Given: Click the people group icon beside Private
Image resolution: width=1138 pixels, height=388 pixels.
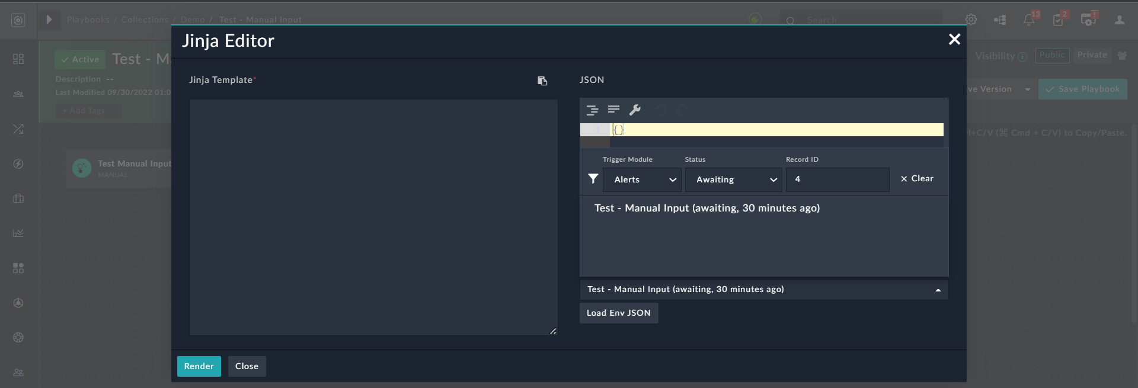Looking at the screenshot, I should pyautogui.click(x=1122, y=55).
